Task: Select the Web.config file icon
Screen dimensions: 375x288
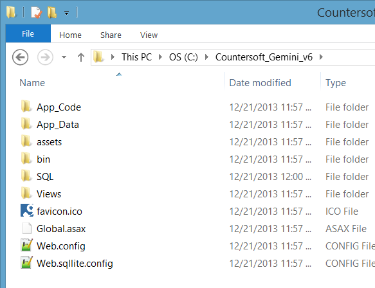Action: (x=26, y=245)
